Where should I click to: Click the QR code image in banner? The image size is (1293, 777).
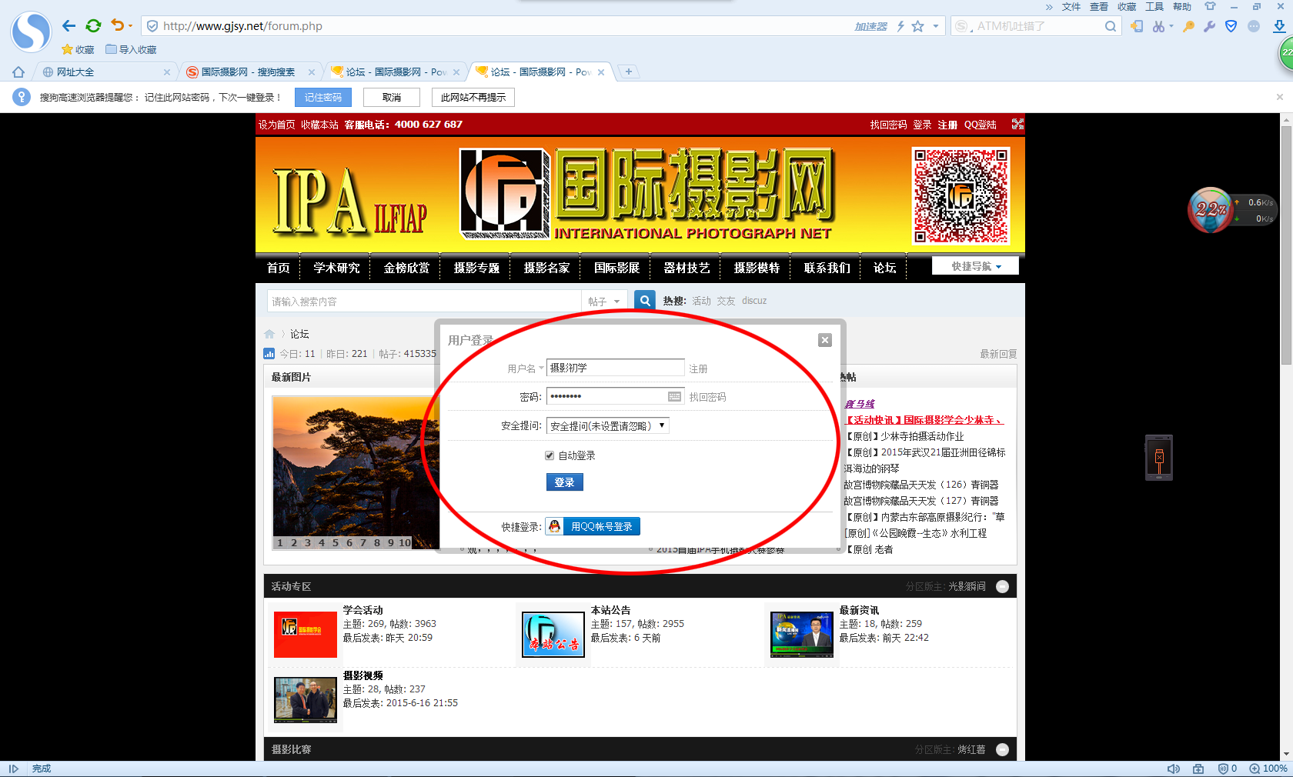click(x=961, y=196)
